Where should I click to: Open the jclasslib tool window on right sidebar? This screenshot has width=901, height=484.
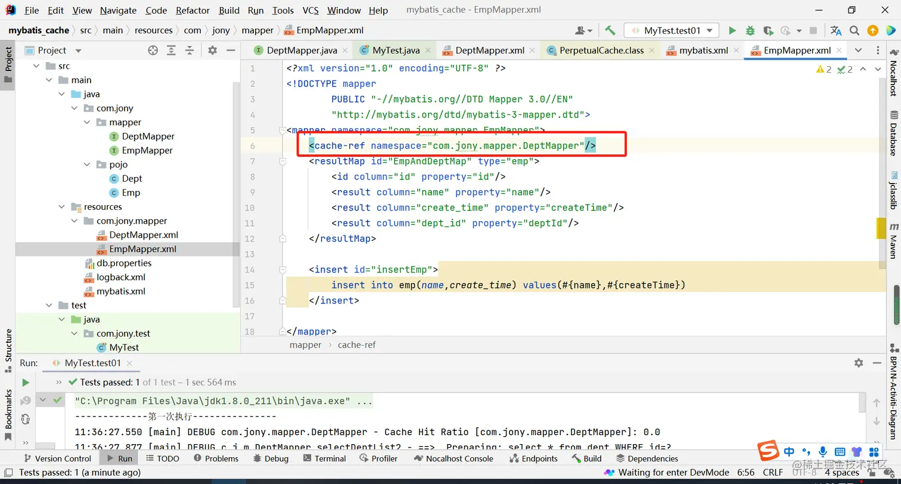894,191
